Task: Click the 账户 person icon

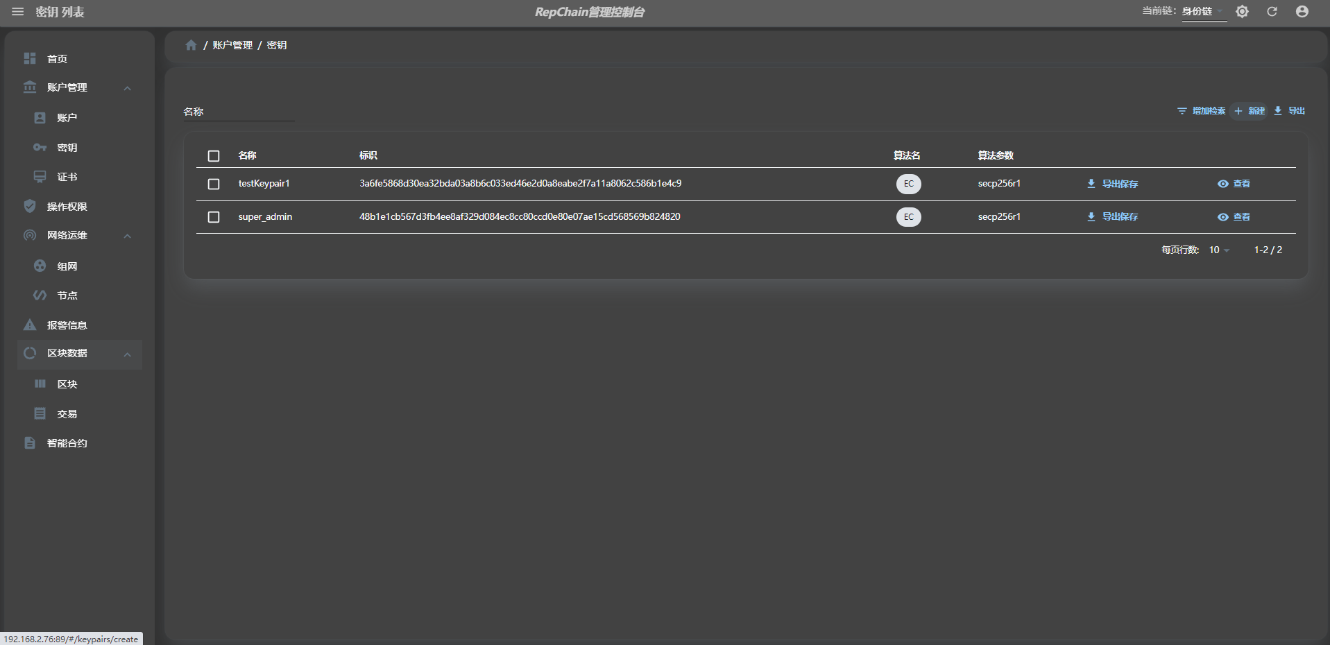Action: click(x=40, y=118)
